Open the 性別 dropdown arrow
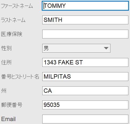Screen dimensions: 130x124 click(x=106, y=48)
